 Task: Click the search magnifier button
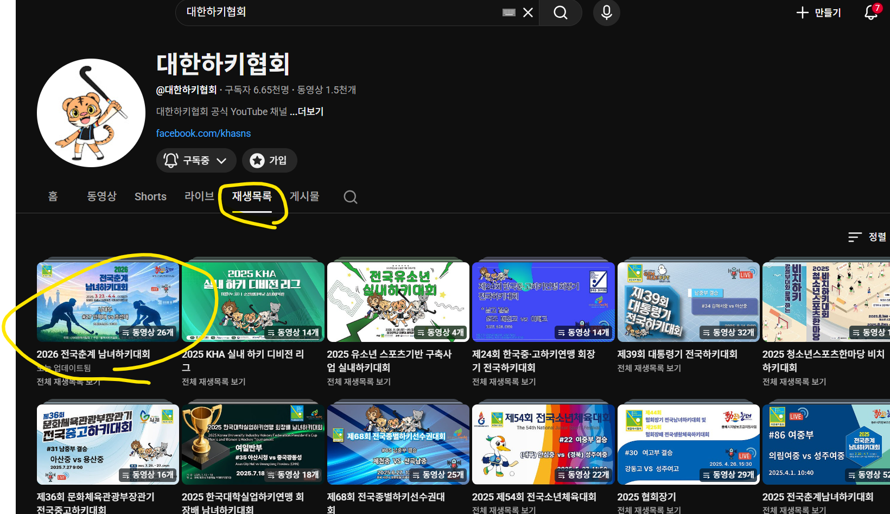(x=560, y=12)
